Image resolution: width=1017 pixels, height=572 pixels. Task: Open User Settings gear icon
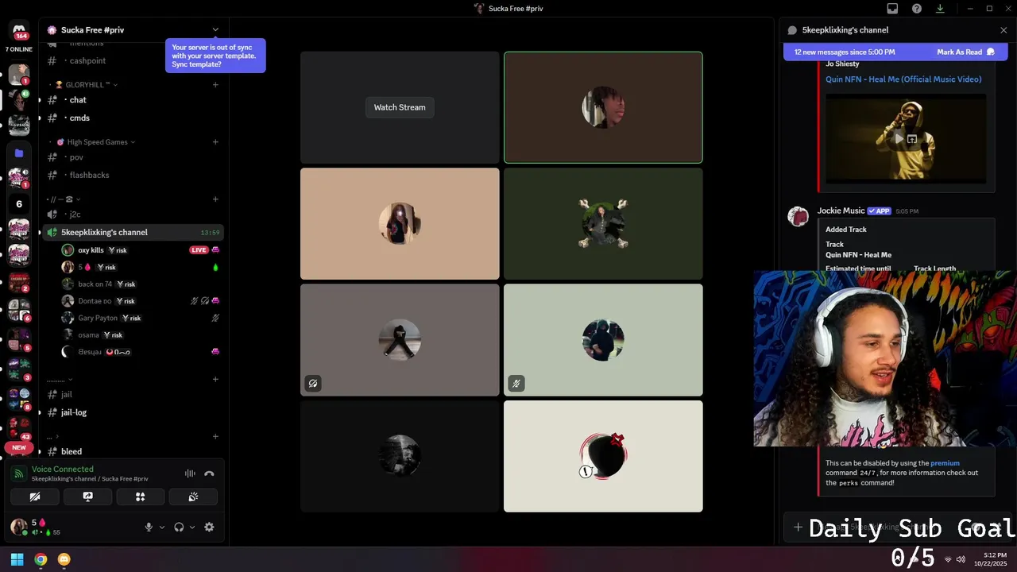[x=209, y=527]
